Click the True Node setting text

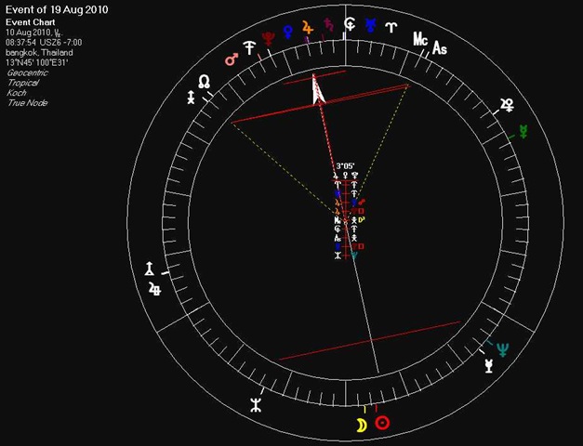28,102
